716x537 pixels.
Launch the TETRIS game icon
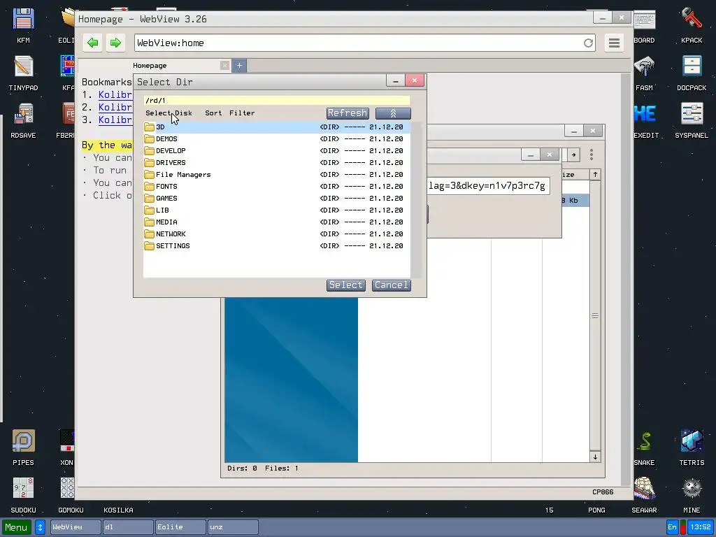point(692,447)
